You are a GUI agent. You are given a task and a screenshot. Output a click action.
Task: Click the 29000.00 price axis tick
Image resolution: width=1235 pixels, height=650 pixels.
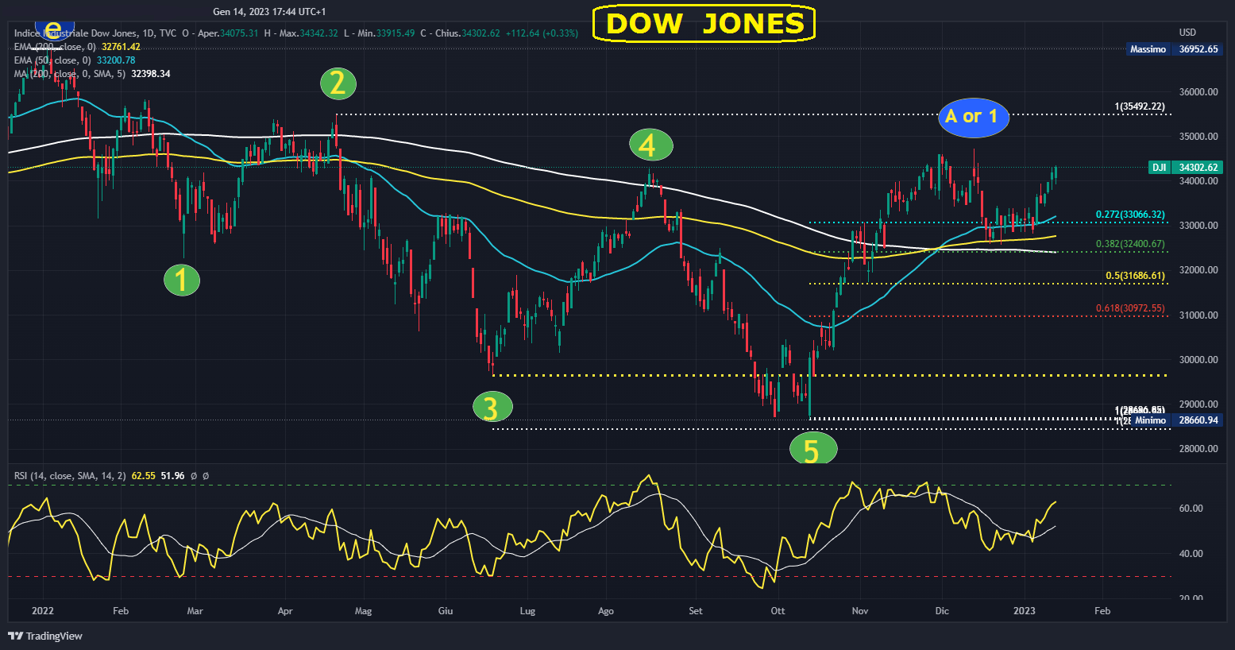coord(1198,404)
